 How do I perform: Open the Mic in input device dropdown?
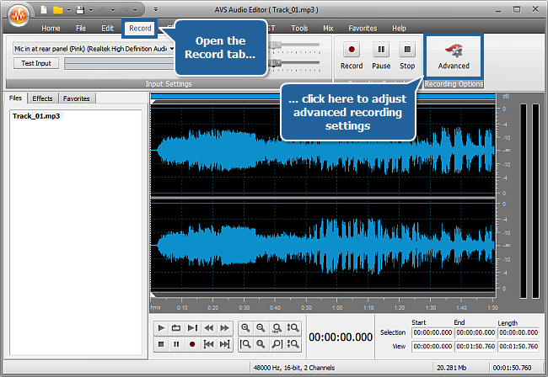tap(172, 49)
